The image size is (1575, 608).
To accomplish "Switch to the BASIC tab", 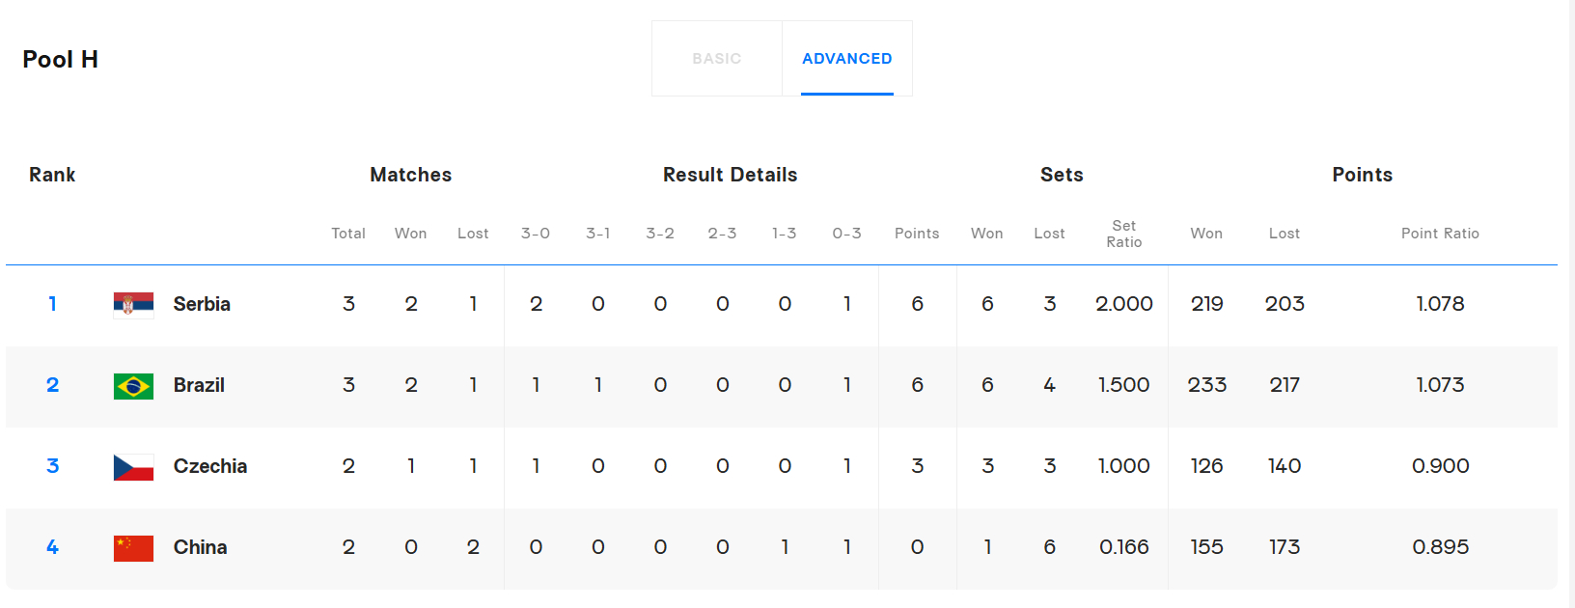I will click(x=717, y=59).
